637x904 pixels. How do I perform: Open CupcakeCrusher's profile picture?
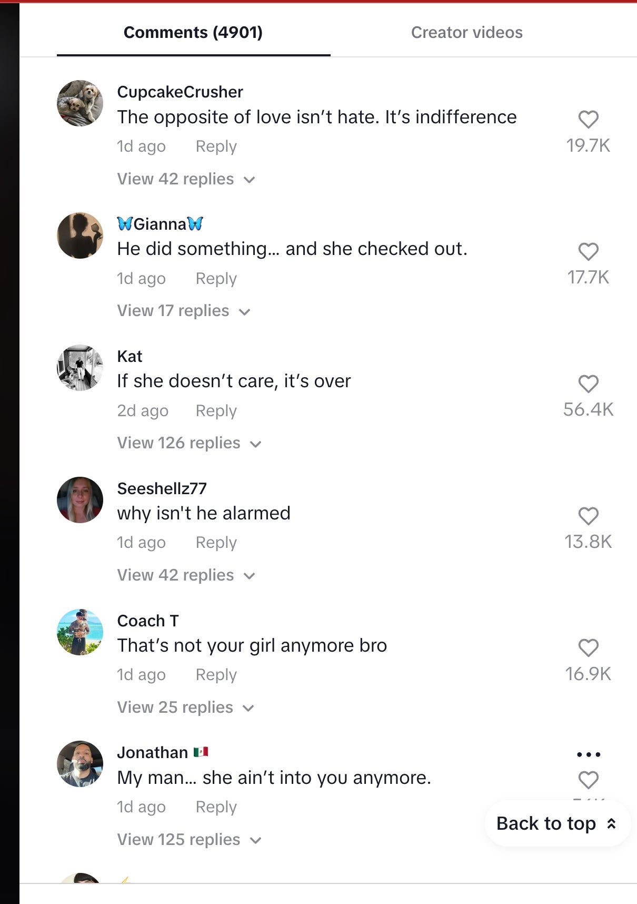80,103
